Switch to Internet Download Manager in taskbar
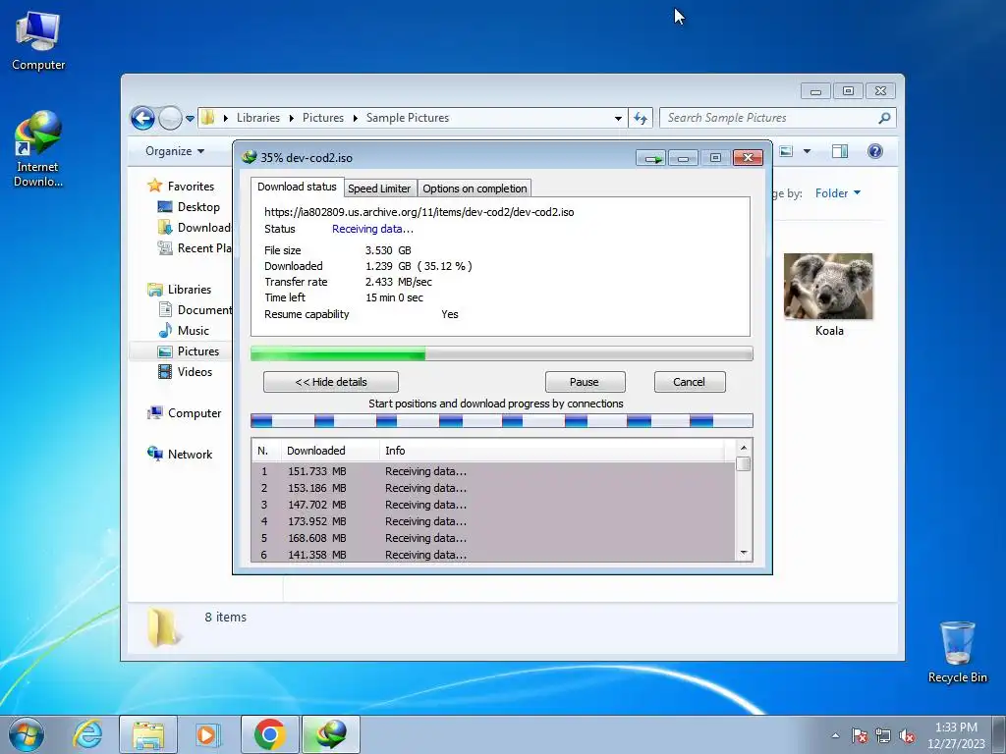 pyautogui.click(x=330, y=734)
